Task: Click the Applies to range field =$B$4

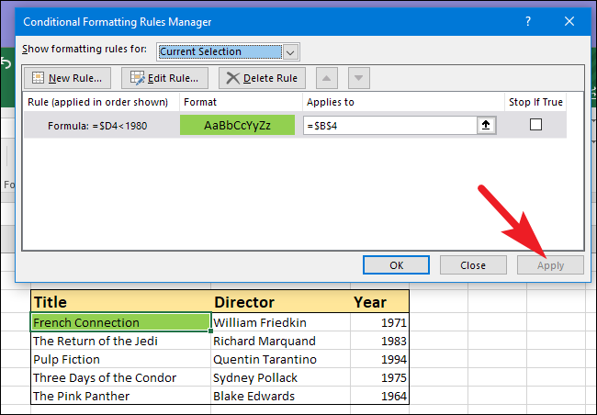Action: (389, 126)
